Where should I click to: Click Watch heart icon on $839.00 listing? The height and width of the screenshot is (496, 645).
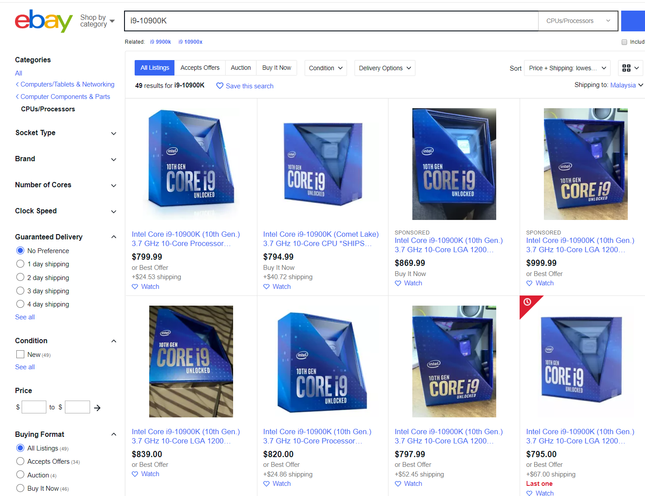(135, 474)
